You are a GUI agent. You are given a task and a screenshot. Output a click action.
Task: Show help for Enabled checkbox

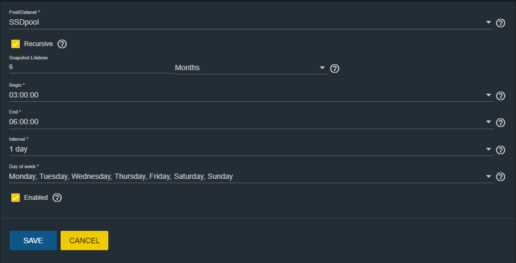pyautogui.click(x=57, y=198)
